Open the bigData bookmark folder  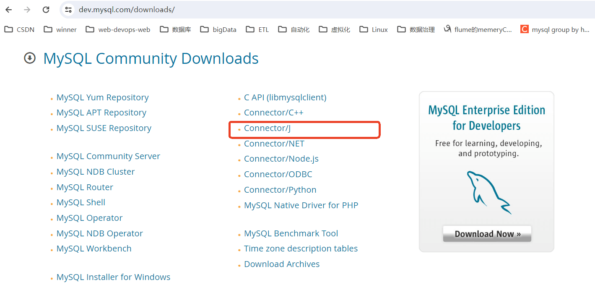[x=218, y=29]
